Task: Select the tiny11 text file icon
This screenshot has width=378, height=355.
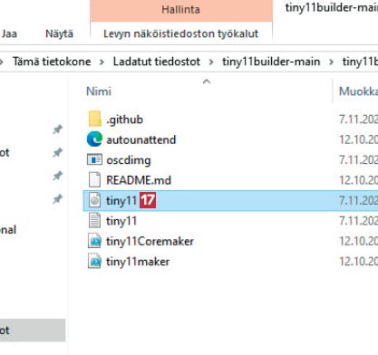Action: point(94,220)
